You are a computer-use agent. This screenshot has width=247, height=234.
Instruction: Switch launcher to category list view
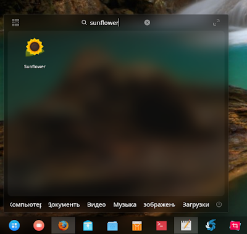click(15, 23)
